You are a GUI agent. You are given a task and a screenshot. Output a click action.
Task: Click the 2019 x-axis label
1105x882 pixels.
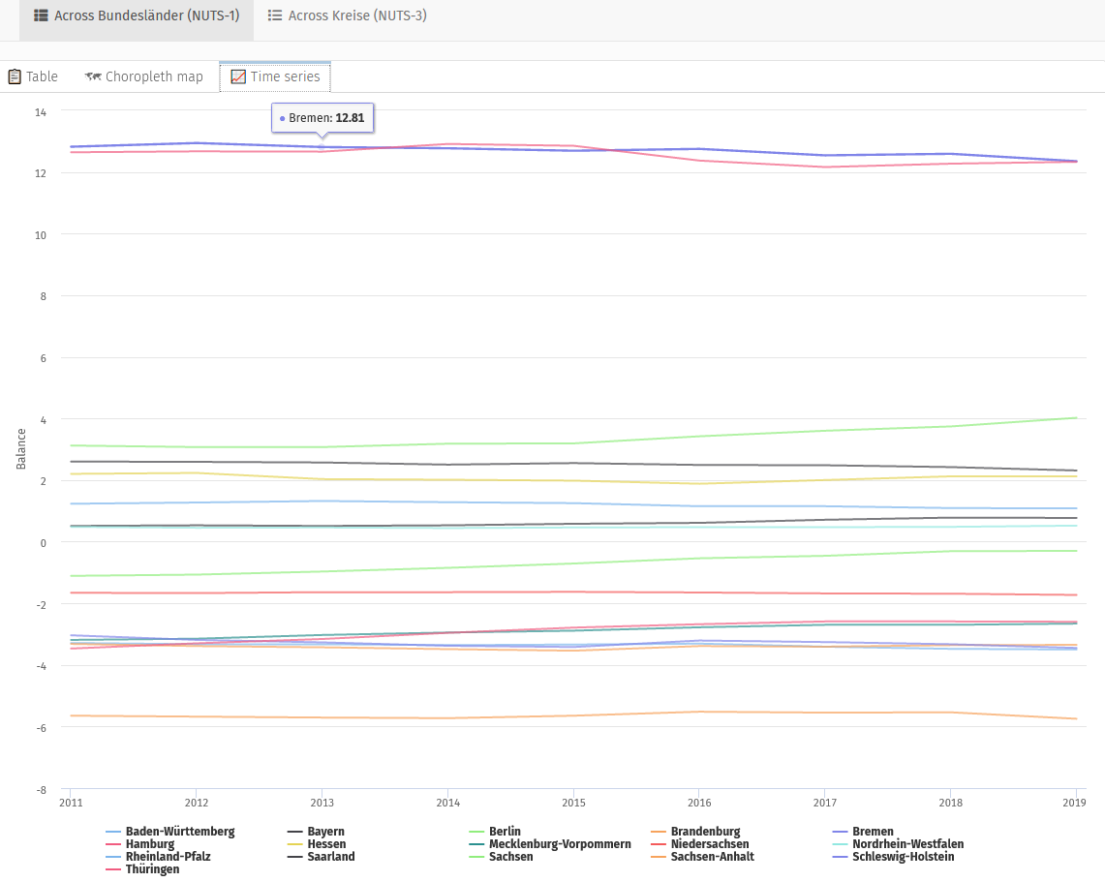click(x=1074, y=803)
